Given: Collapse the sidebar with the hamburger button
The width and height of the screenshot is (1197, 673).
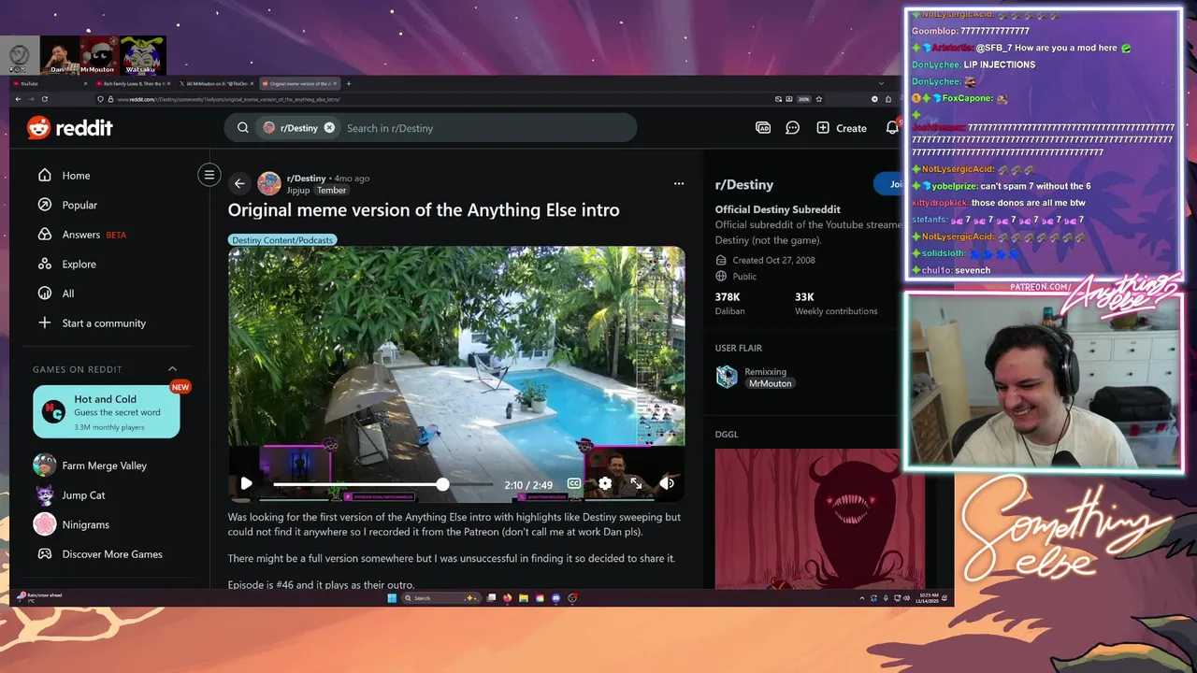Looking at the screenshot, I should pos(209,175).
